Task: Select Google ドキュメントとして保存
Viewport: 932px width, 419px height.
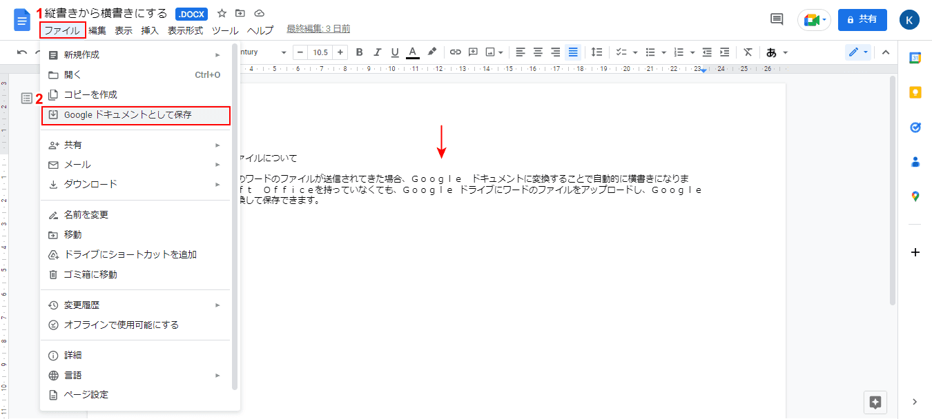Action: tap(135, 115)
